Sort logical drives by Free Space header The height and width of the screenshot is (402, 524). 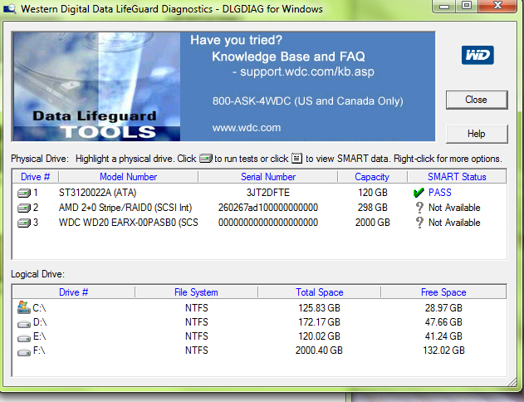[x=442, y=292]
